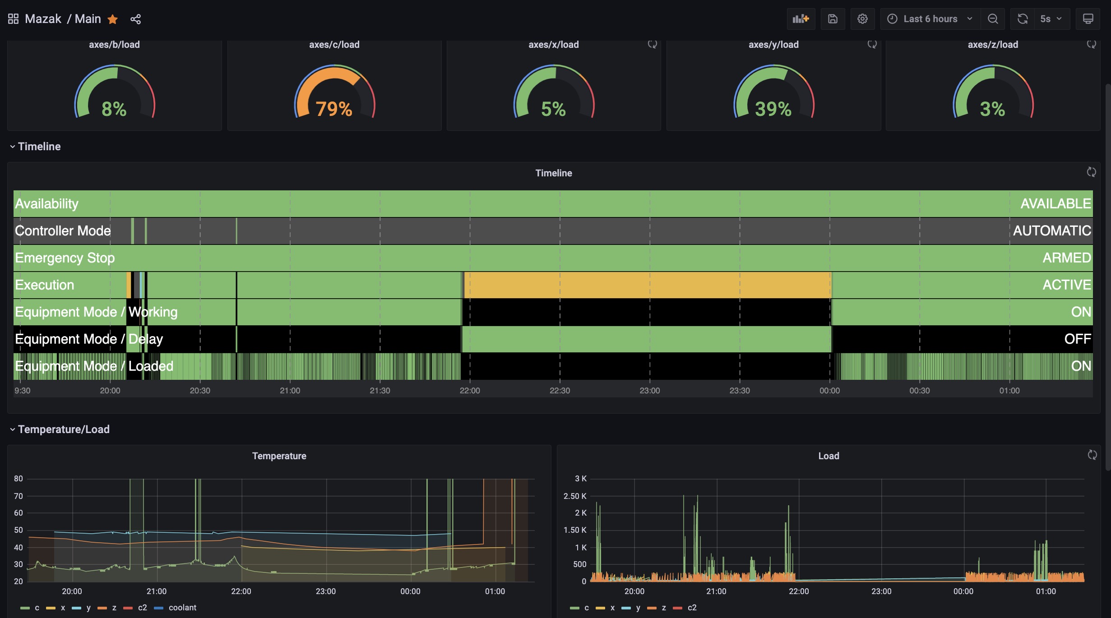The height and width of the screenshot is (618, 1111).
Task: Collapse the Temperature/Load row
Action: [64, 429]
